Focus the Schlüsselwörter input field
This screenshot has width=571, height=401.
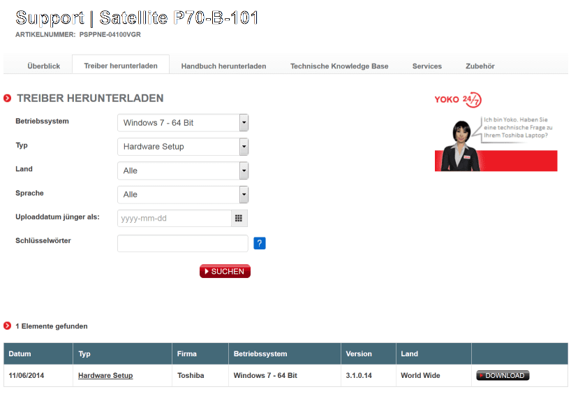[x=183, y=243]
